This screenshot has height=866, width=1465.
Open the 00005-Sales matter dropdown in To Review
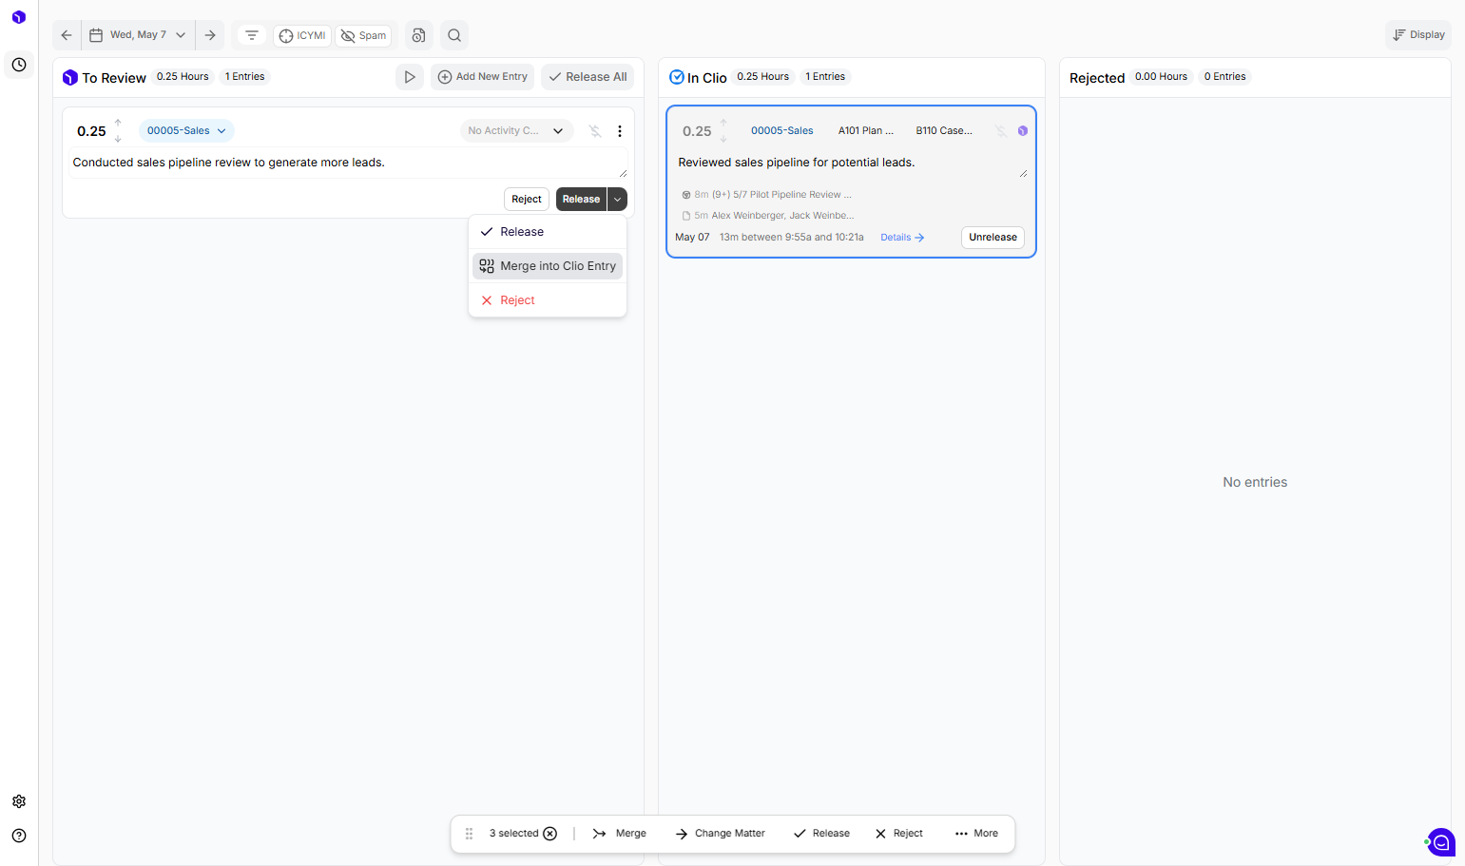pyautogui.click(x=186, y=131)
